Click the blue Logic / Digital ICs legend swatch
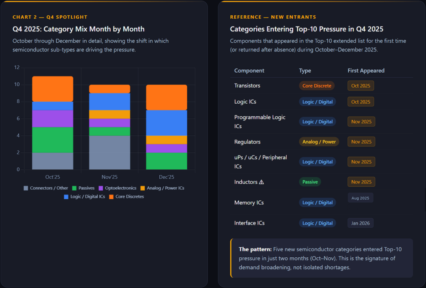Image resolution: width=426 pixels, height=288 pixels. tap(67, 197)
